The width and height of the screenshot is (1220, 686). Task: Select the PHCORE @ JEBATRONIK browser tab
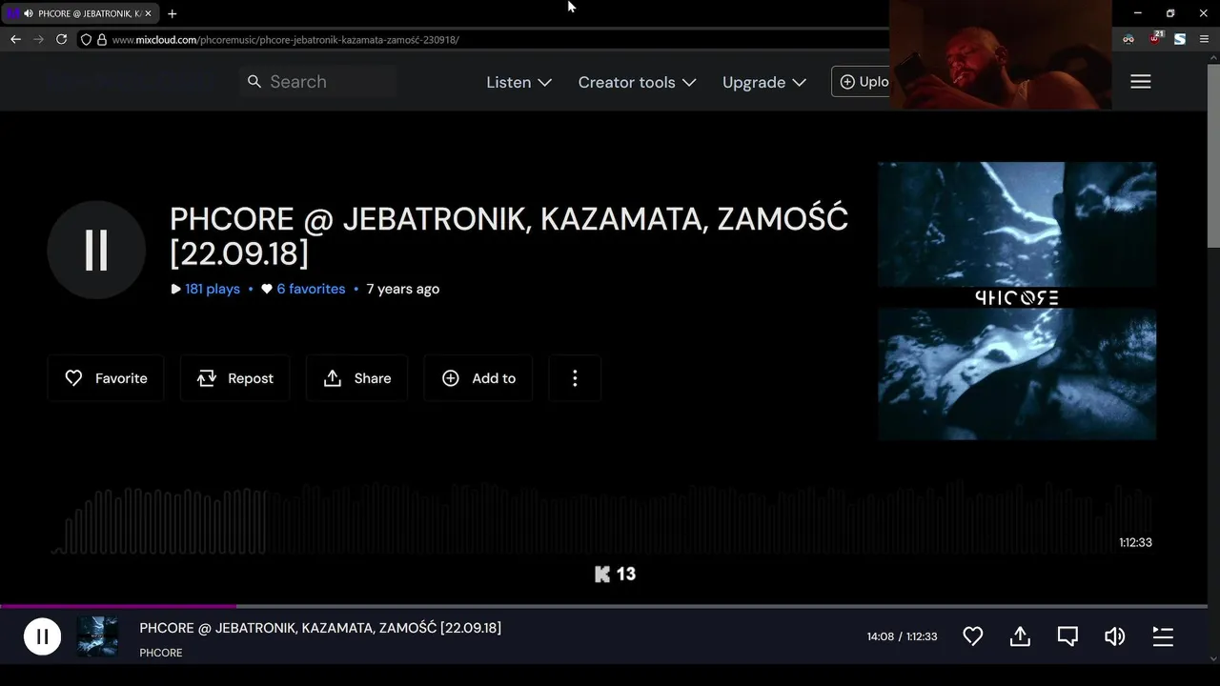[x=80, y=13]
